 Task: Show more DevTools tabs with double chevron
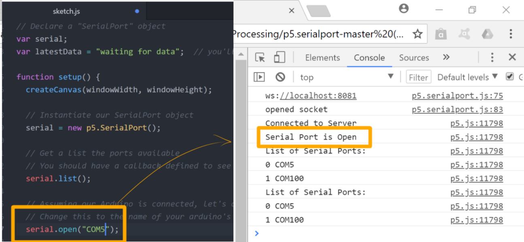(x=446, y=58)
